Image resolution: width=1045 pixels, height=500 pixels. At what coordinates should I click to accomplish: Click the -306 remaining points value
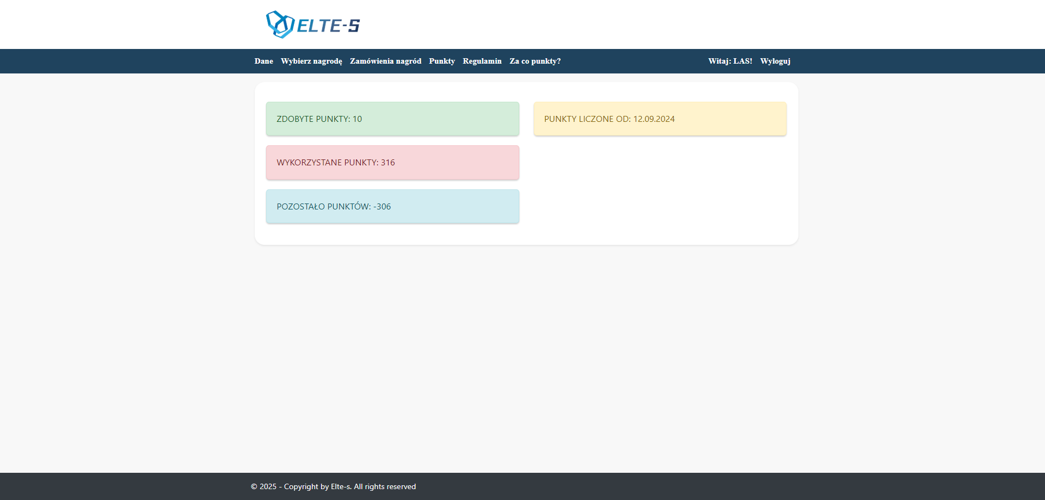(x=382, y=206)
